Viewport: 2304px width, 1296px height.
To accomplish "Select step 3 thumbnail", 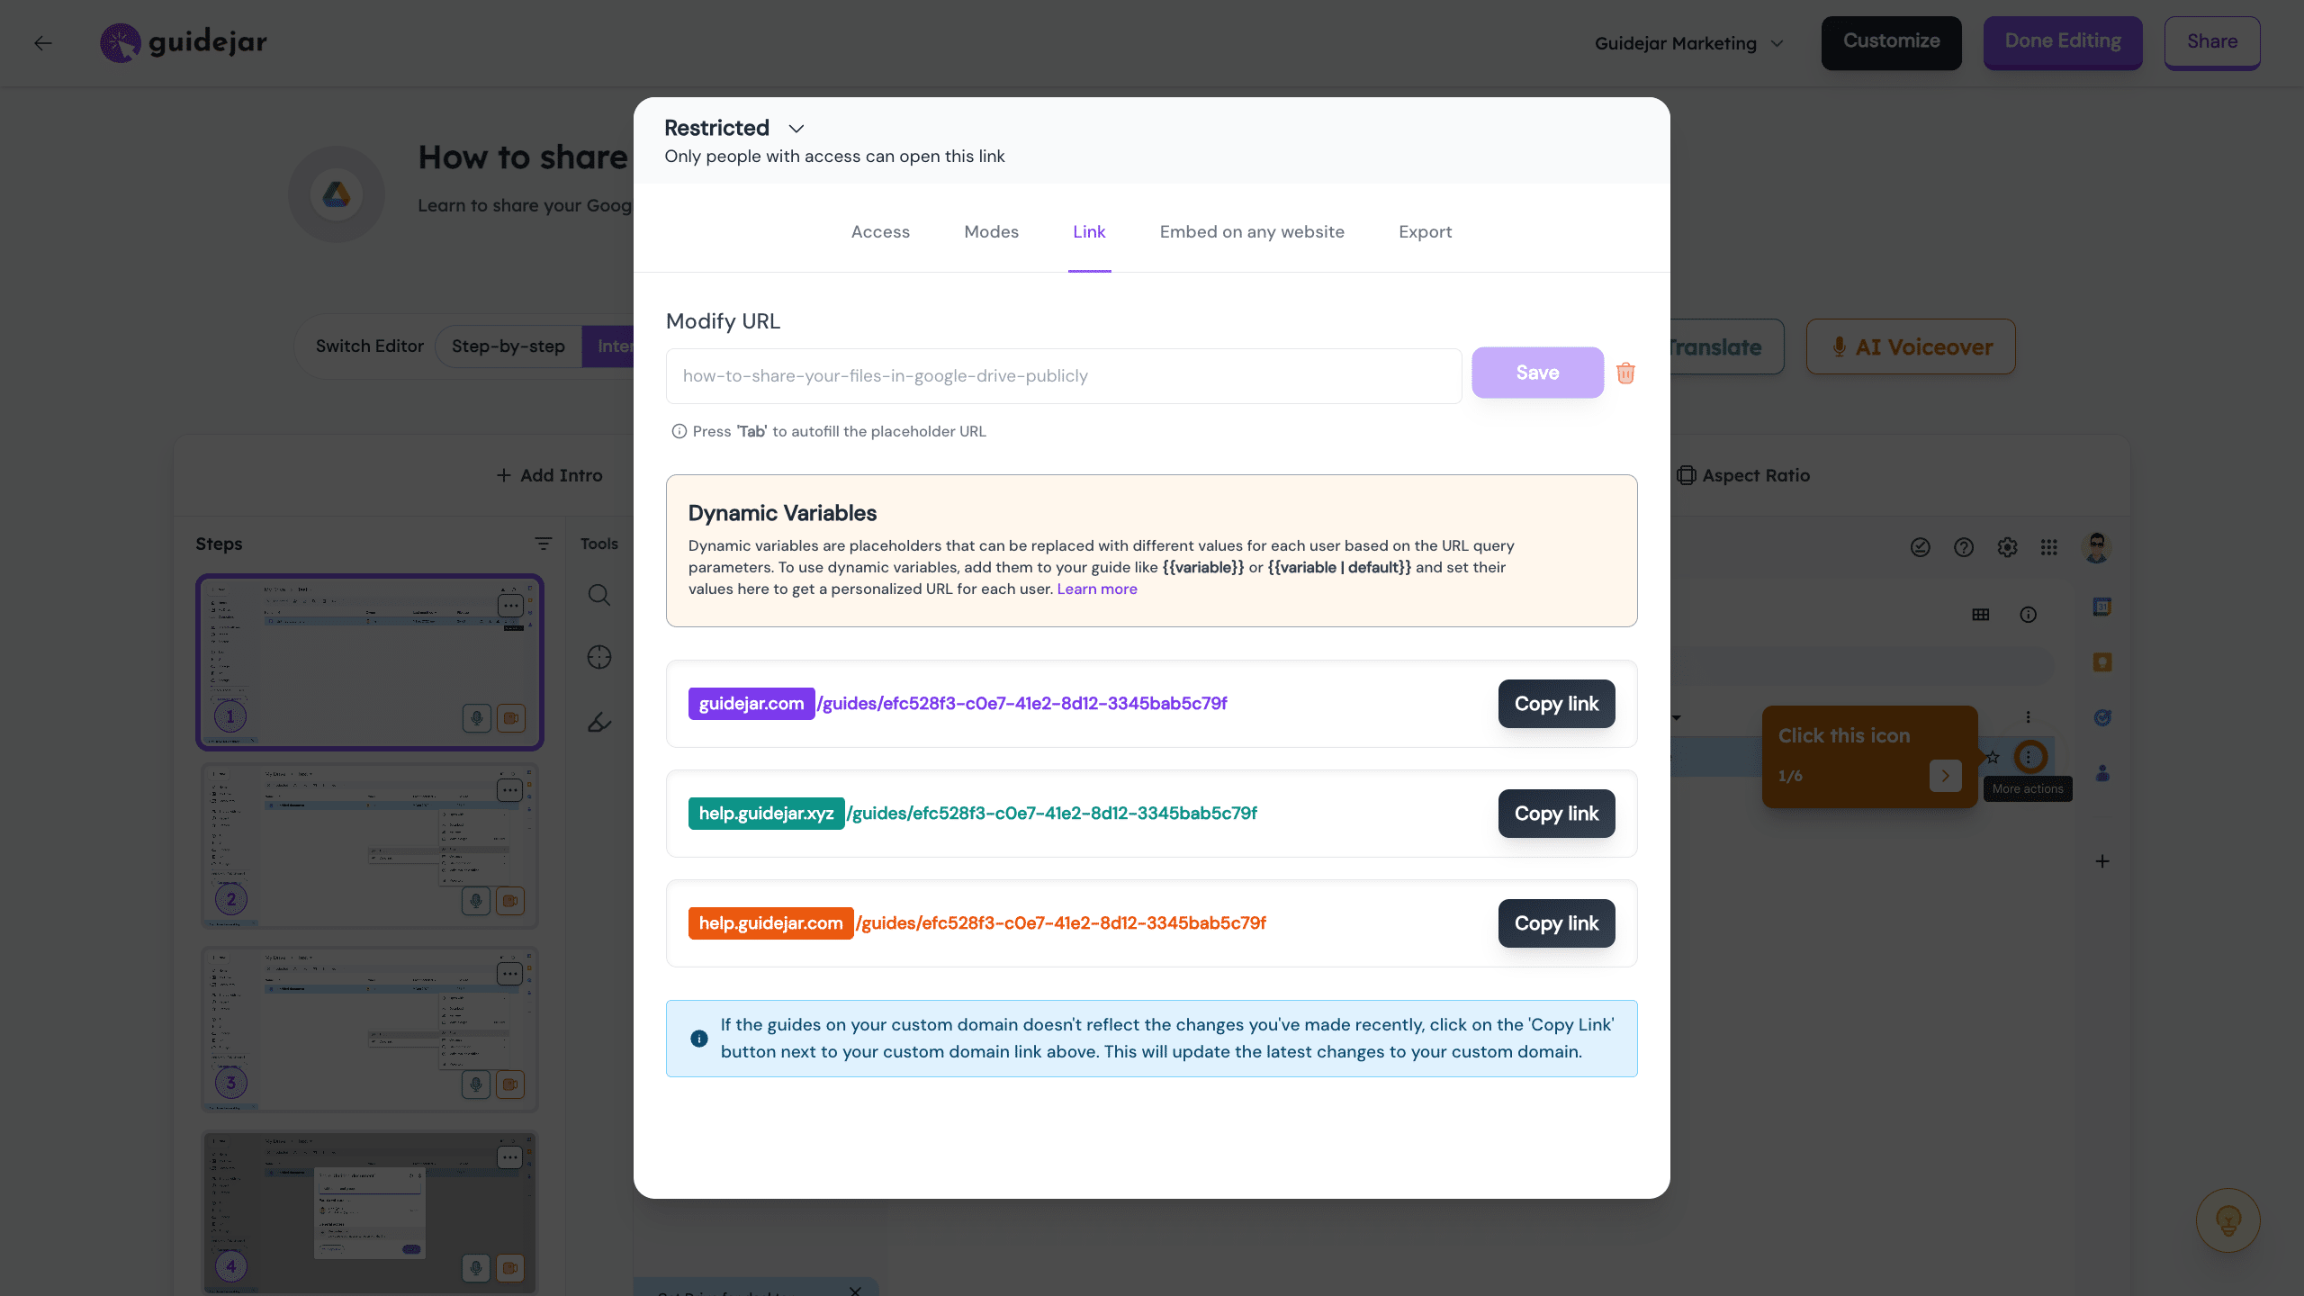I will pyautogui.click(x=369, y=1028).
